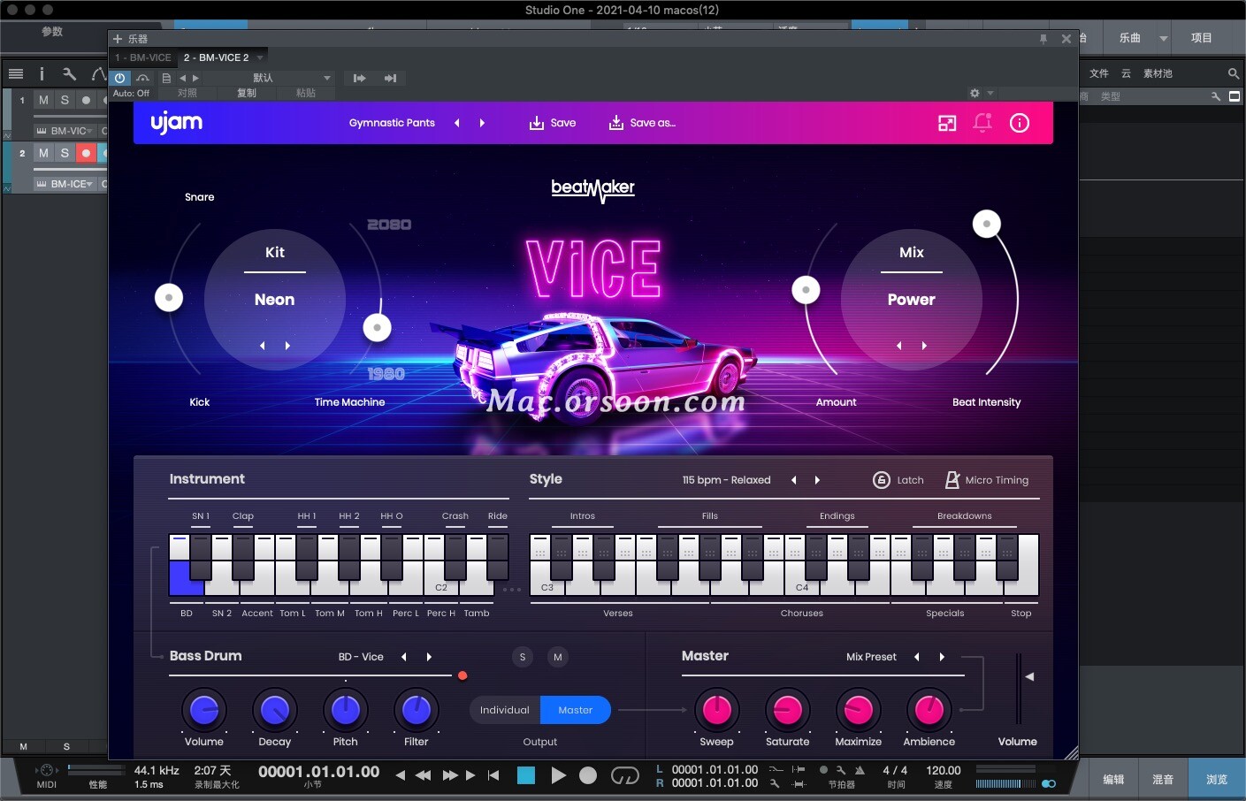Open the 默认 preset dropdown
The image size is (1246, 801).
[269, 78]
